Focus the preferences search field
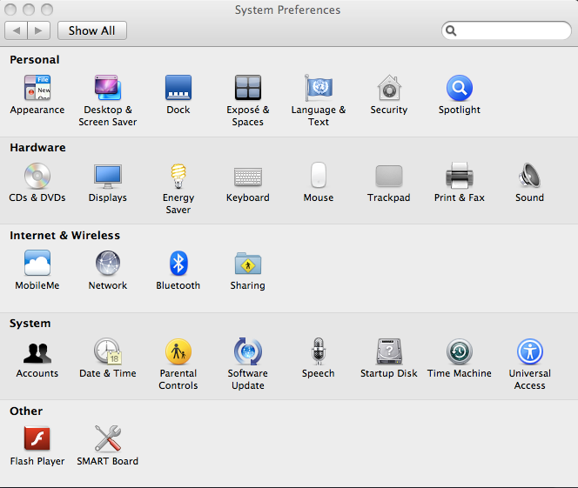The height and width of the screenshot is (488, 578). click(x=506, y=30)
